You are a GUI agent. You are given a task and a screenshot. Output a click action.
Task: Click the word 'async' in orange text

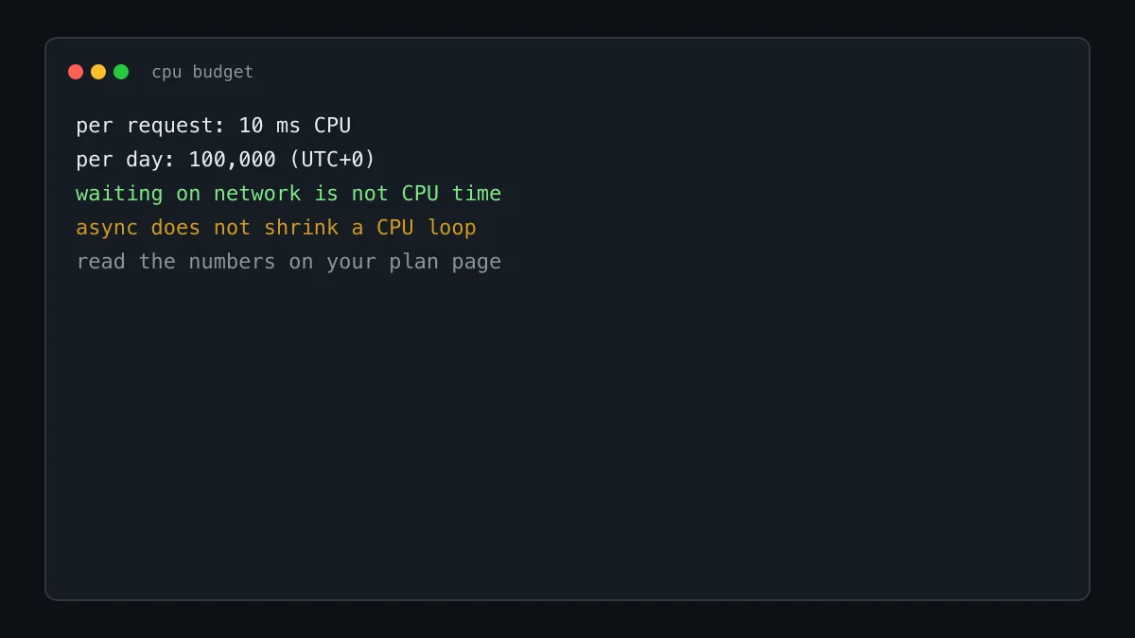point(107,228)
